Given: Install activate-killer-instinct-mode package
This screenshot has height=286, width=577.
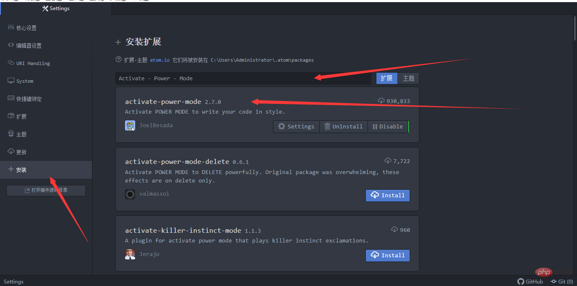Looking at the screenshot, I should 388,256.
